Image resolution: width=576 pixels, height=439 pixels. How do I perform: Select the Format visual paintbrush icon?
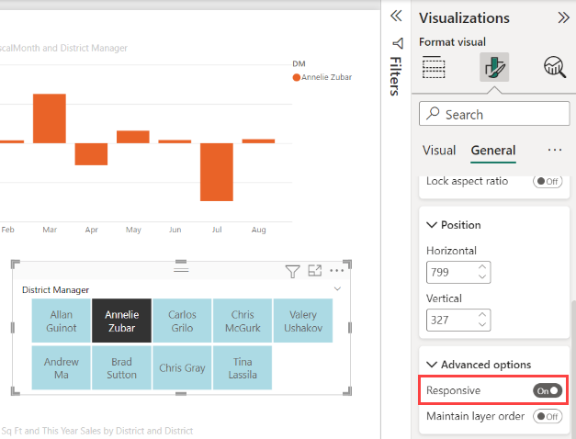494,67
